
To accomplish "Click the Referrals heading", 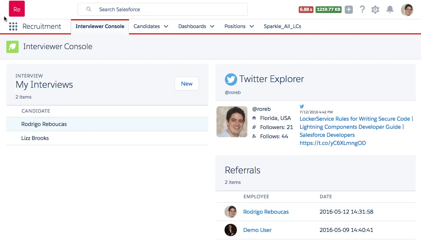I will point(242,170).
